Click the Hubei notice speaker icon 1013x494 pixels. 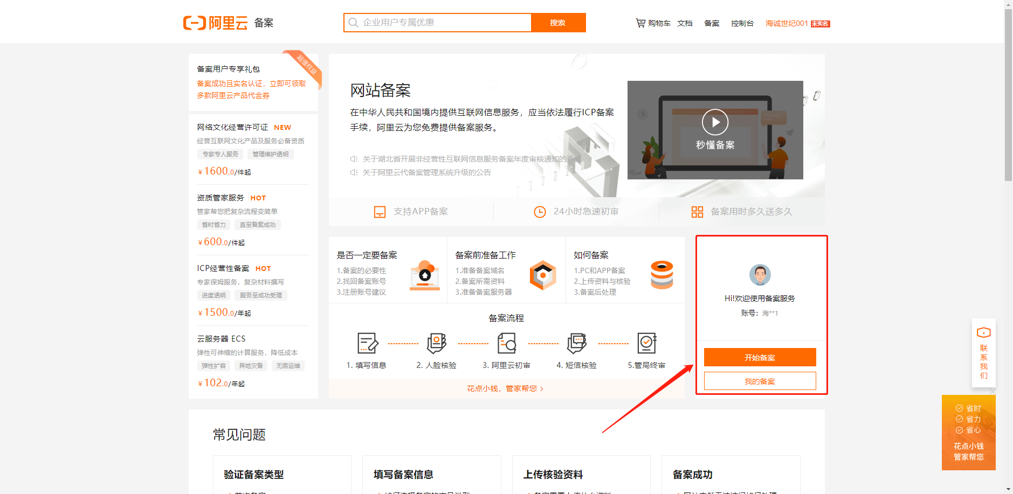(x=354, y=159)
